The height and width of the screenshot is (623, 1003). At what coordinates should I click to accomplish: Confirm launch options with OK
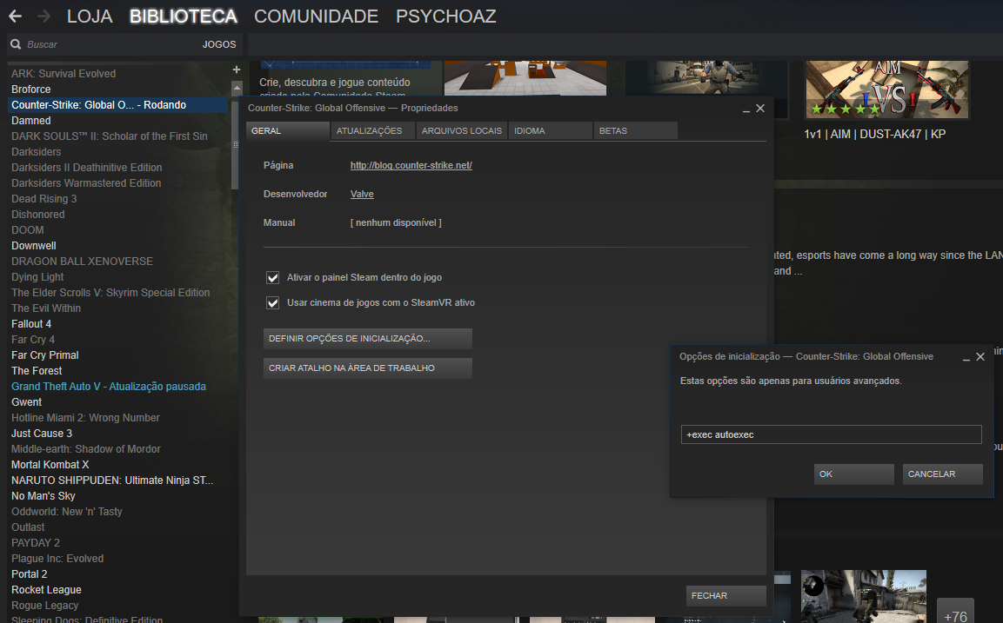coord(854,474)
